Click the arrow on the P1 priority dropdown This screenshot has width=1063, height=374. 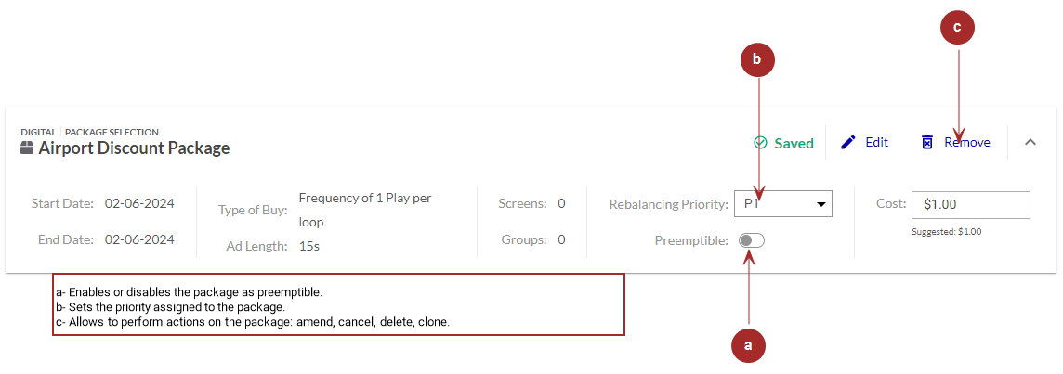tap(820, 203)
